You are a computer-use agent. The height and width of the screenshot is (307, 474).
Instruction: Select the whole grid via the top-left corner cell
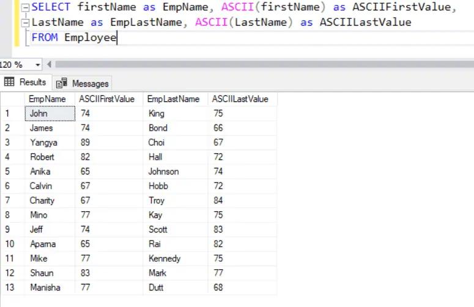[12, 99]
